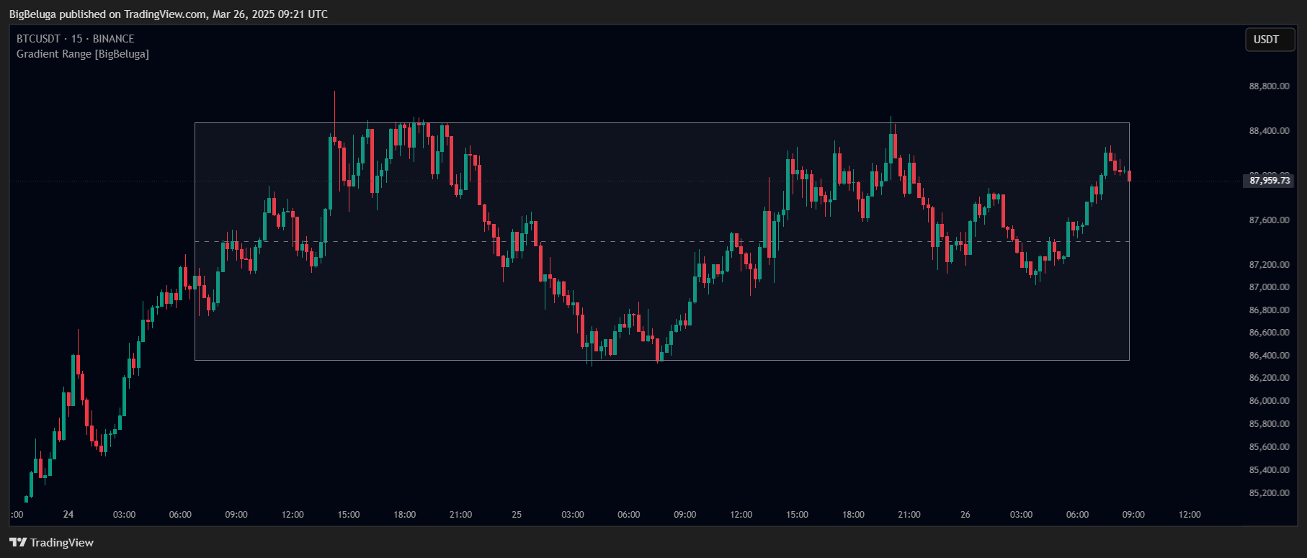The height and width of the screenshot is (558, 1307).
Task: Click the date label 25 on time axis
Action: click(517, 515)
